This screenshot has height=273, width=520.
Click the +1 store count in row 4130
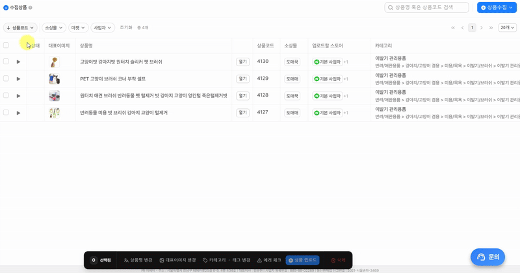pos(346,62)
